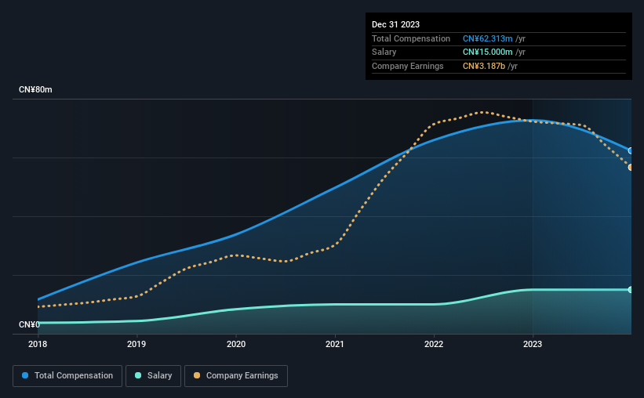Click the CN¥0 y-axis label
This screenshot has width=644, height=398.
point(29,324)
